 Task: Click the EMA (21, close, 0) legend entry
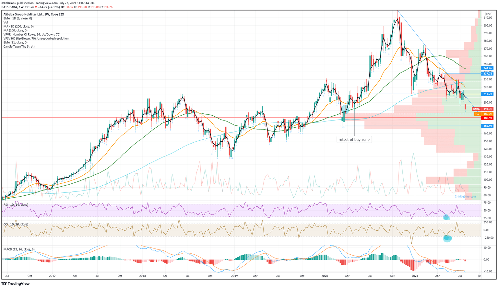tap(15, 42)
